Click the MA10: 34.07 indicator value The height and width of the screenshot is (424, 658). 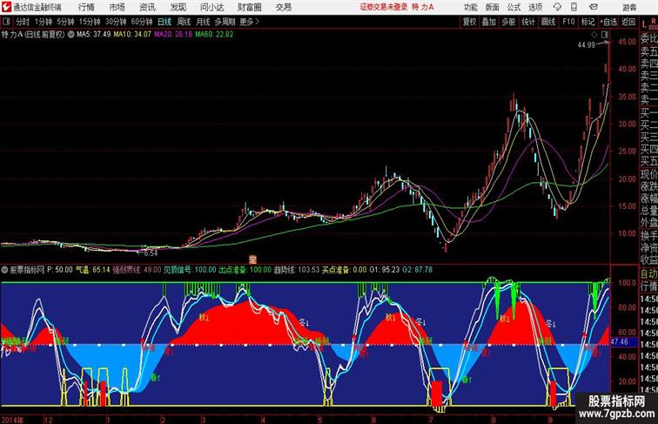pos(132,35)
